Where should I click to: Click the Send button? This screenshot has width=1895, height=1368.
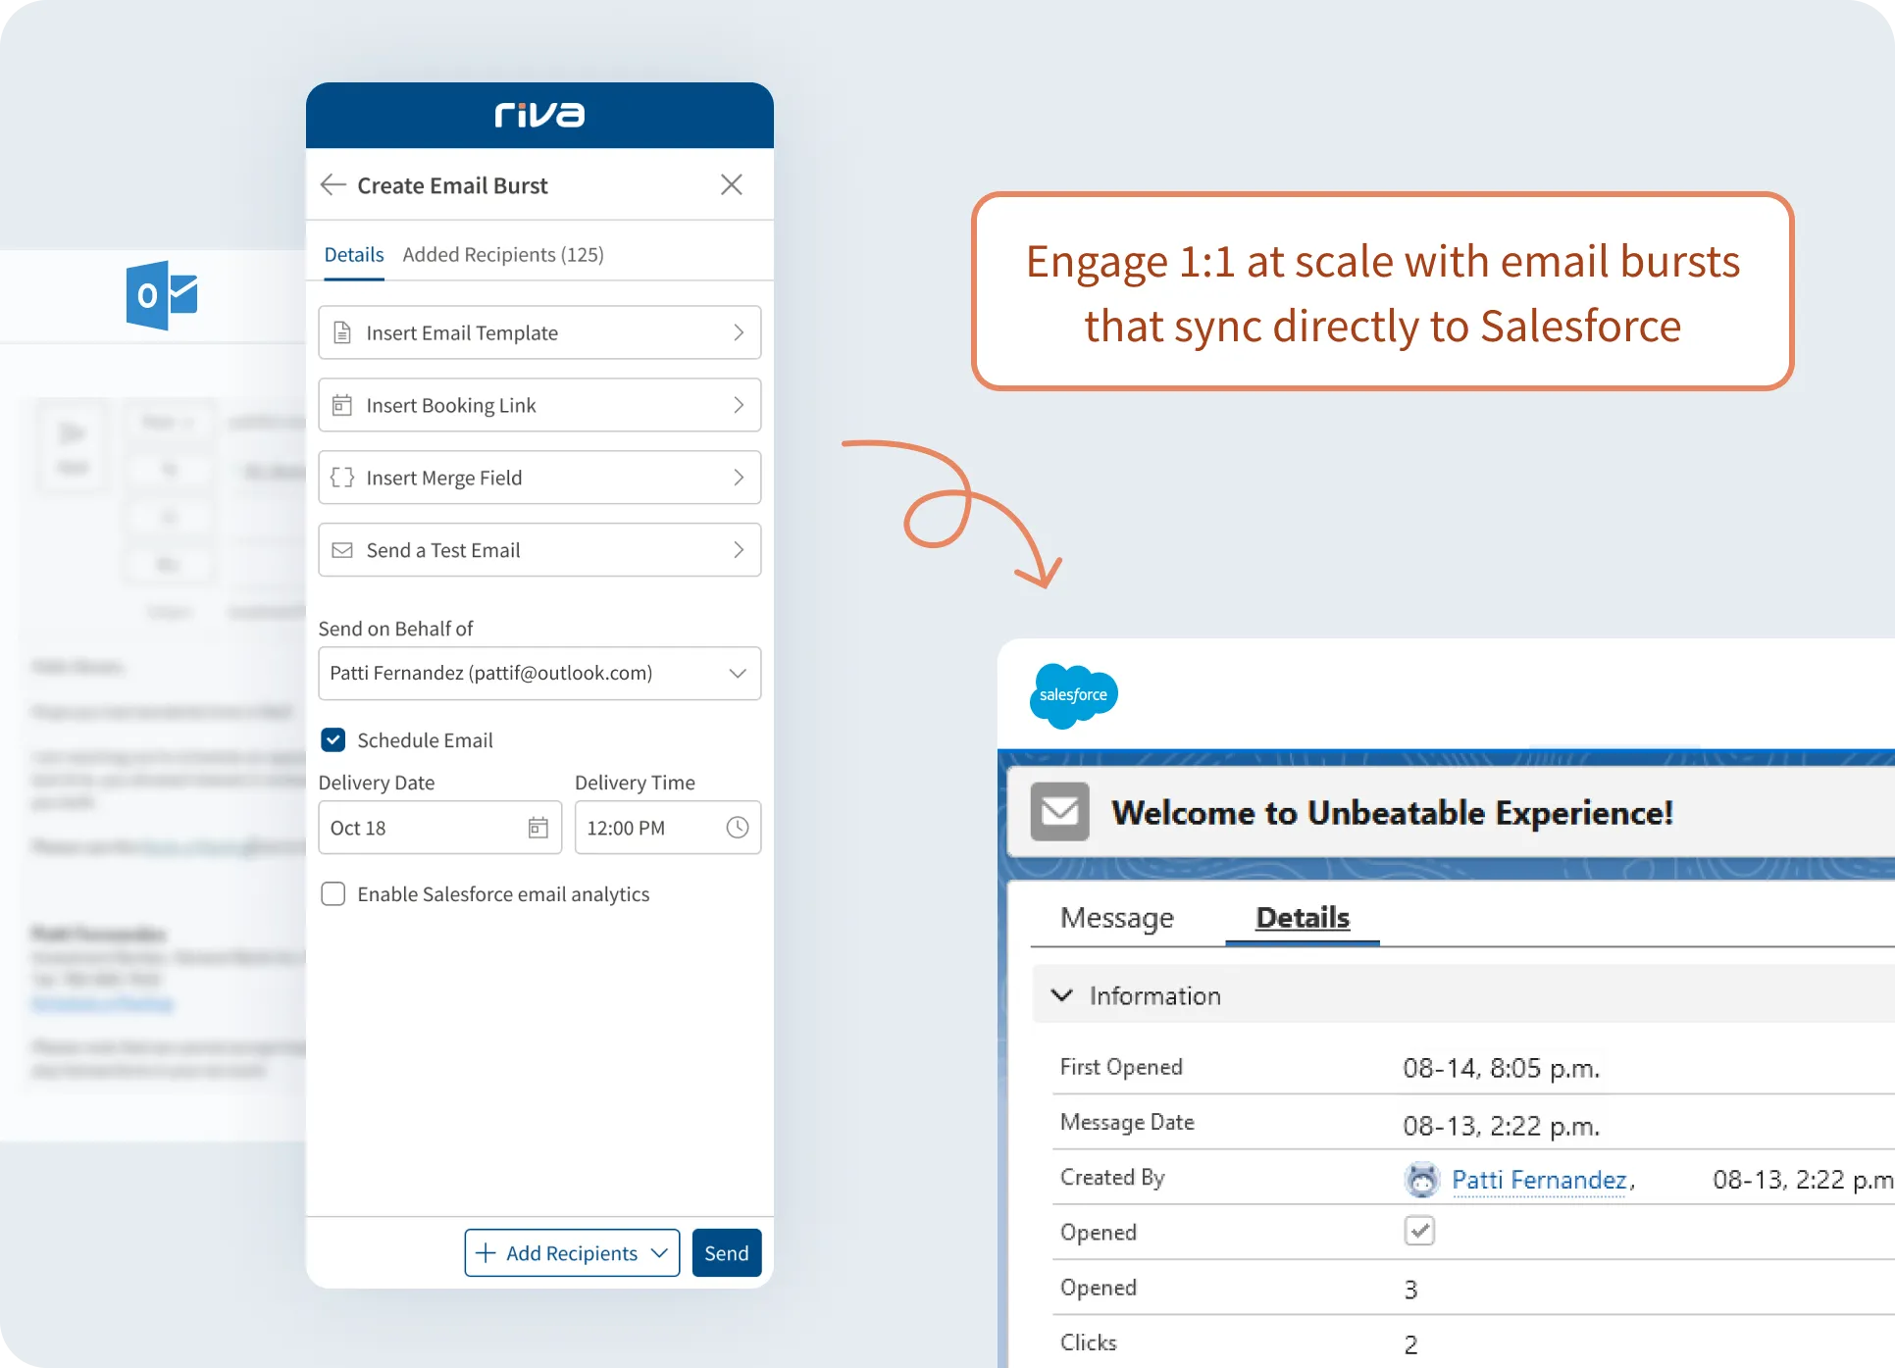click(x=726, y=1251)
